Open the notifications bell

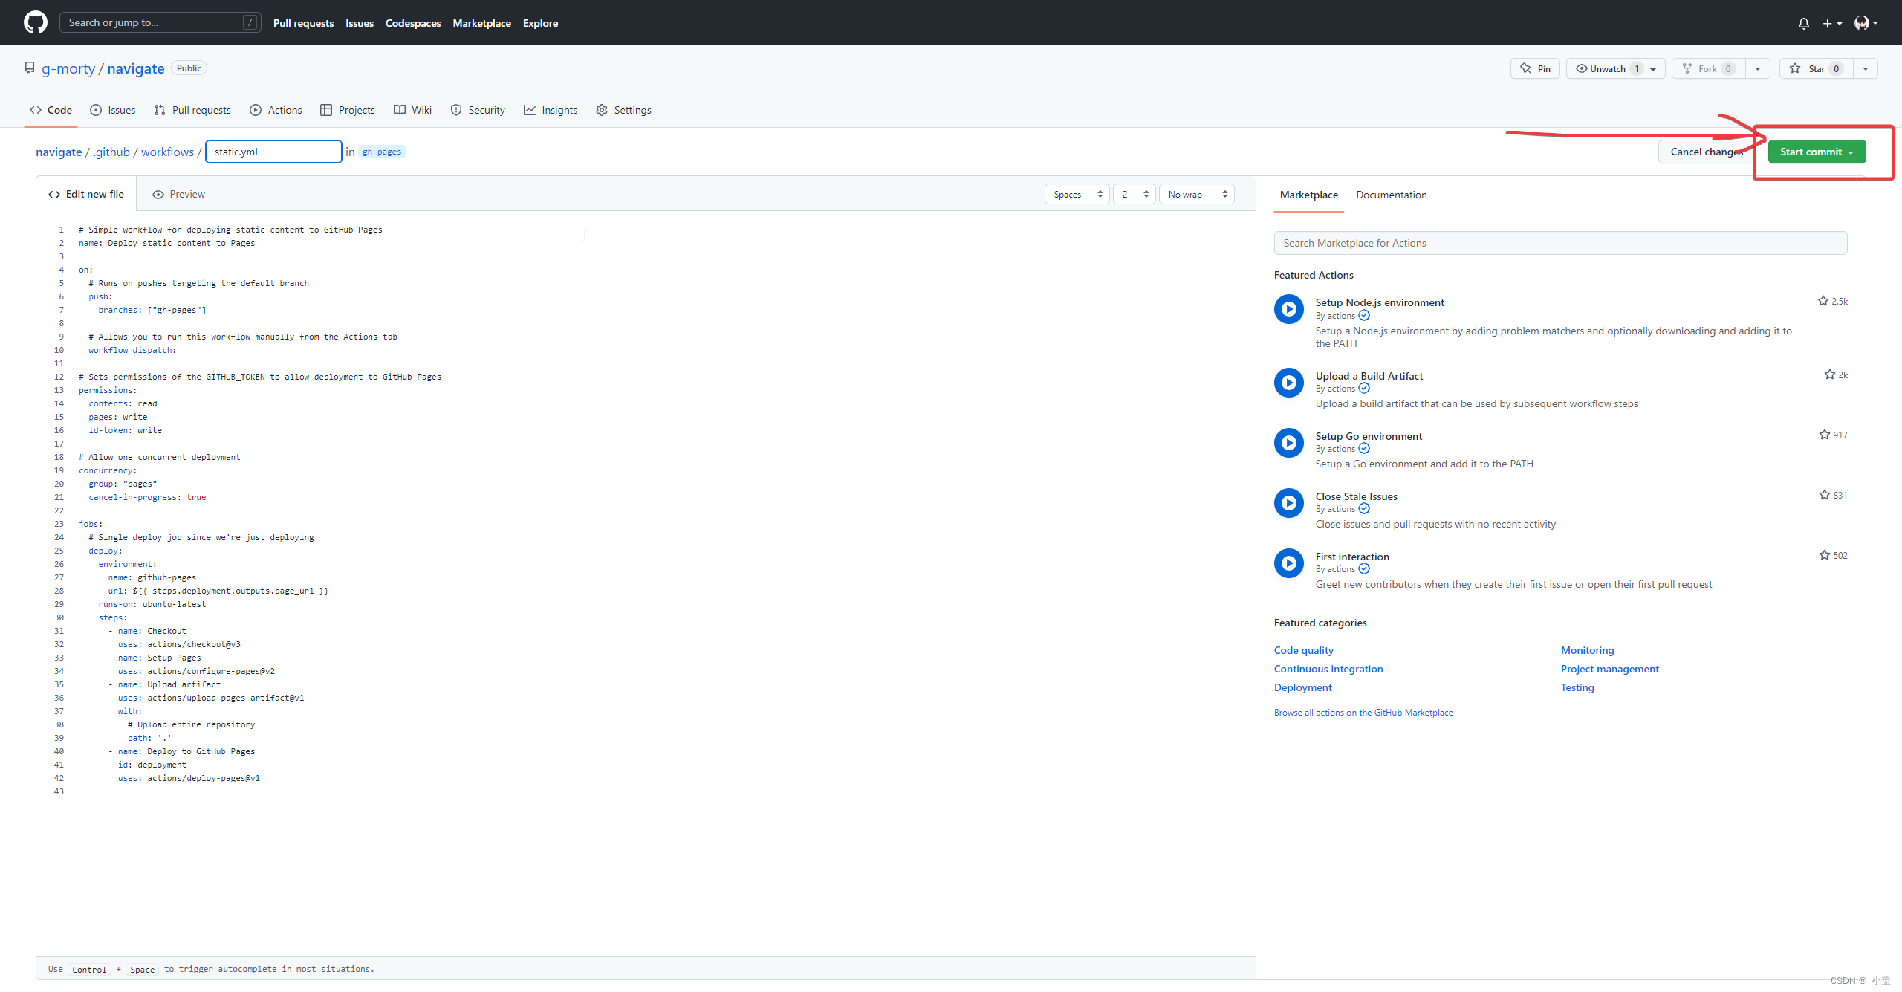tap(1803, 23)
